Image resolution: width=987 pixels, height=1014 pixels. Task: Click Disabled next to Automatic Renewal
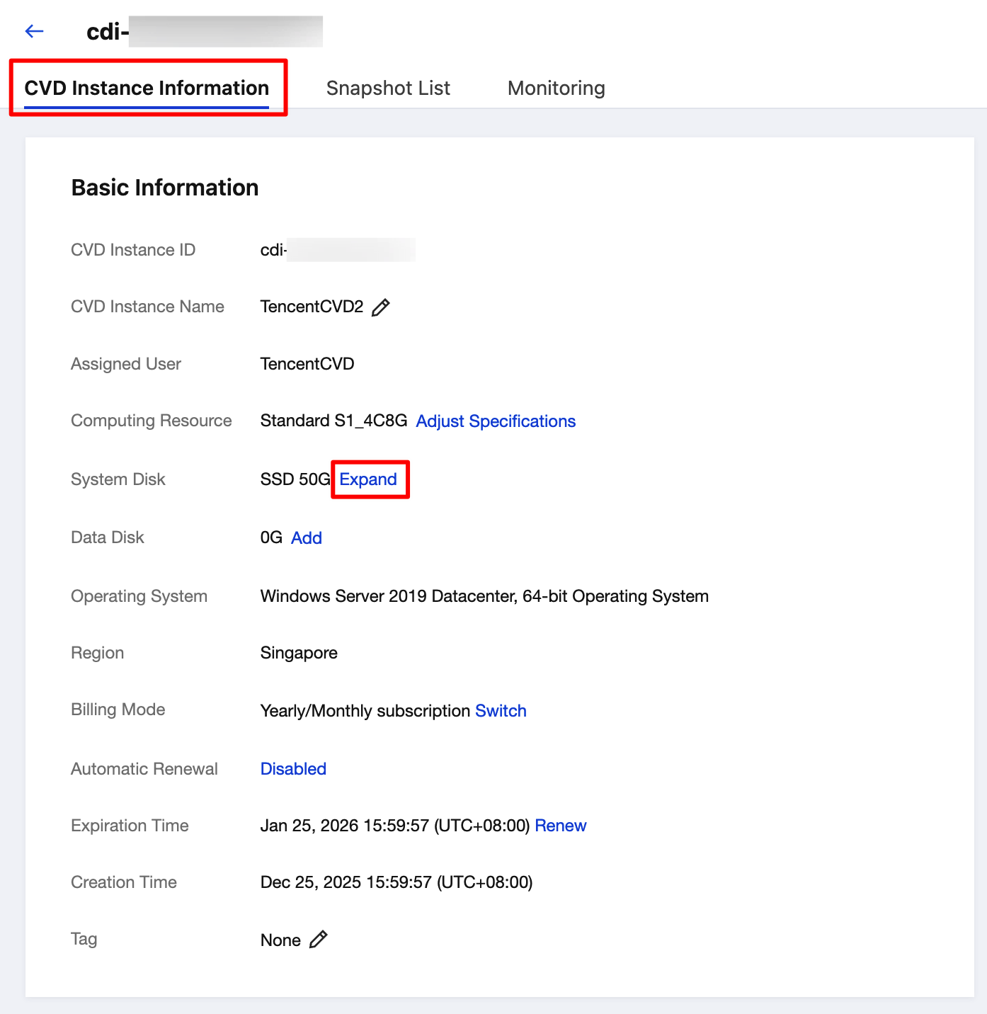point(293,769)
